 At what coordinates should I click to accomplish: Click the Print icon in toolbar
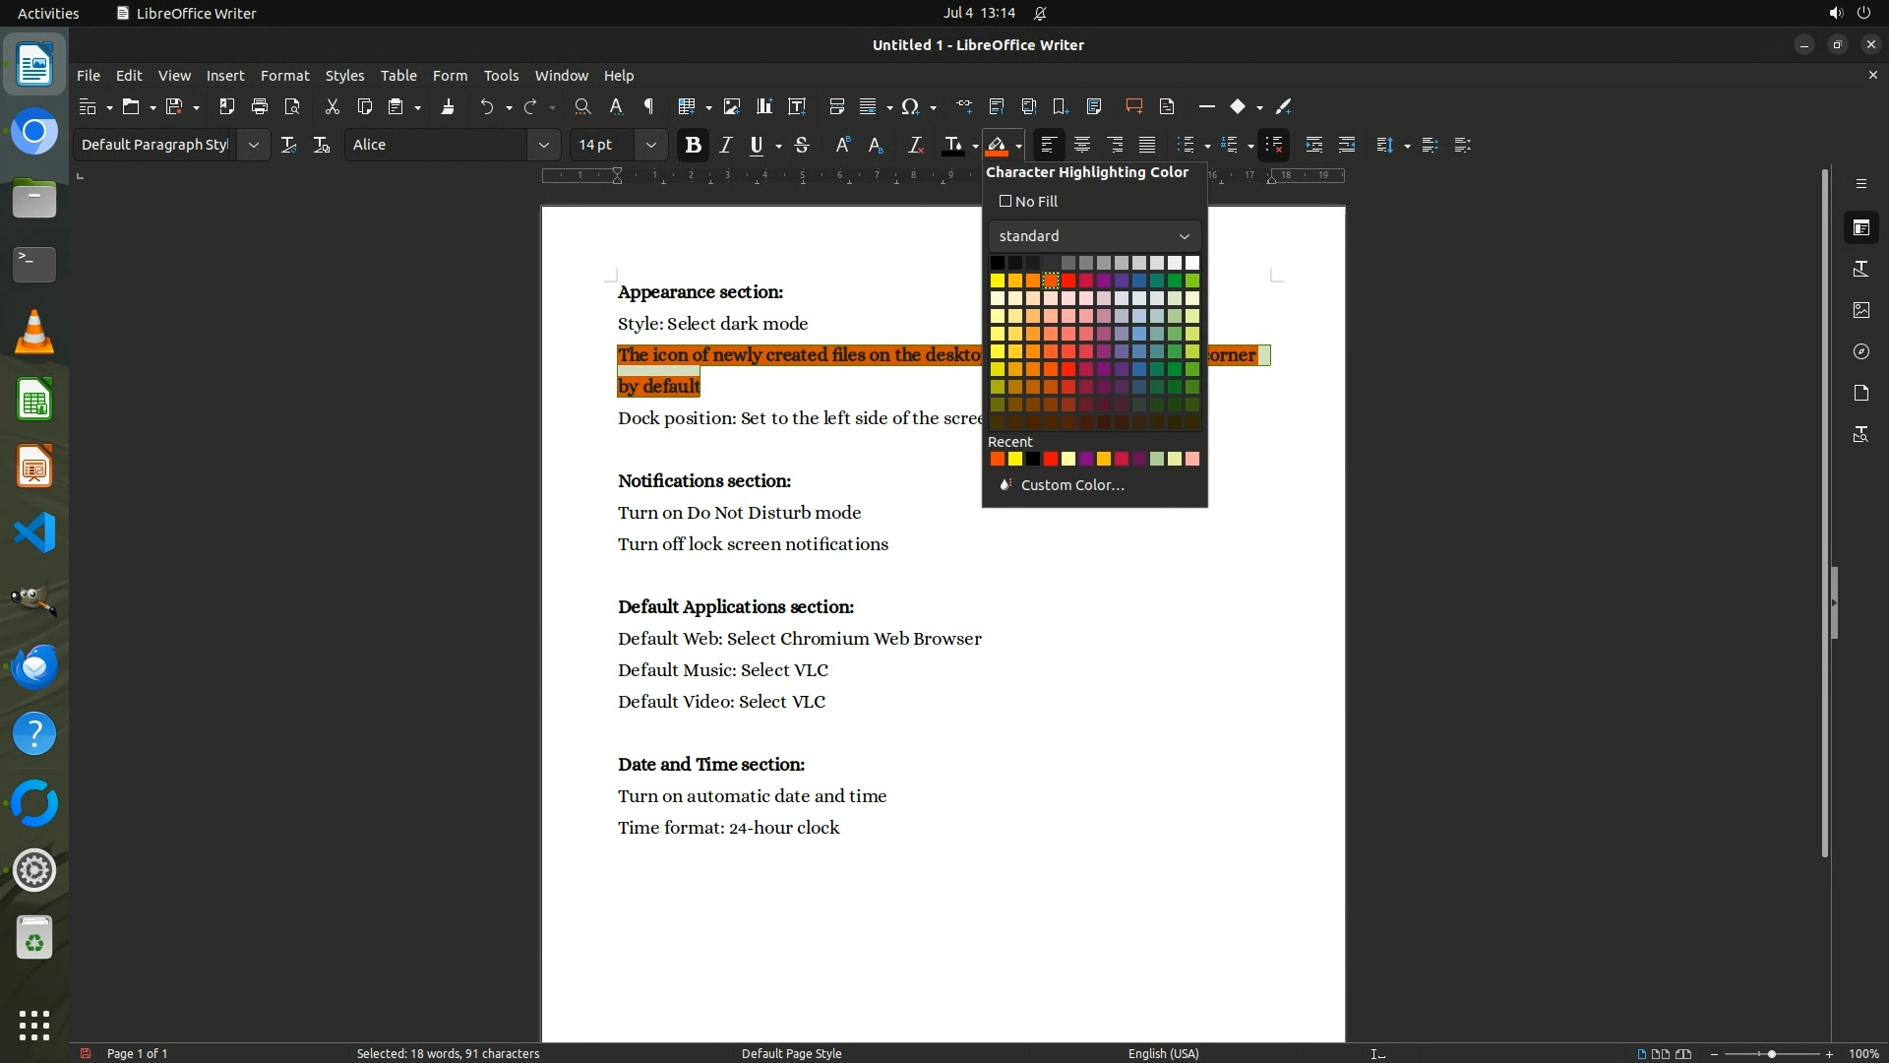pos(260,106)
